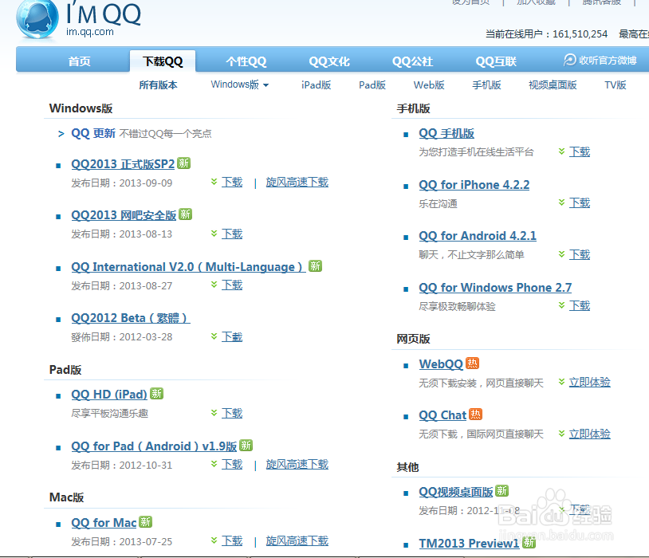The width and height of the screenshot is (649, 558).
Task: Click the green download arrow for QQ for Windows Phone
Action: (x=561, y=305)
